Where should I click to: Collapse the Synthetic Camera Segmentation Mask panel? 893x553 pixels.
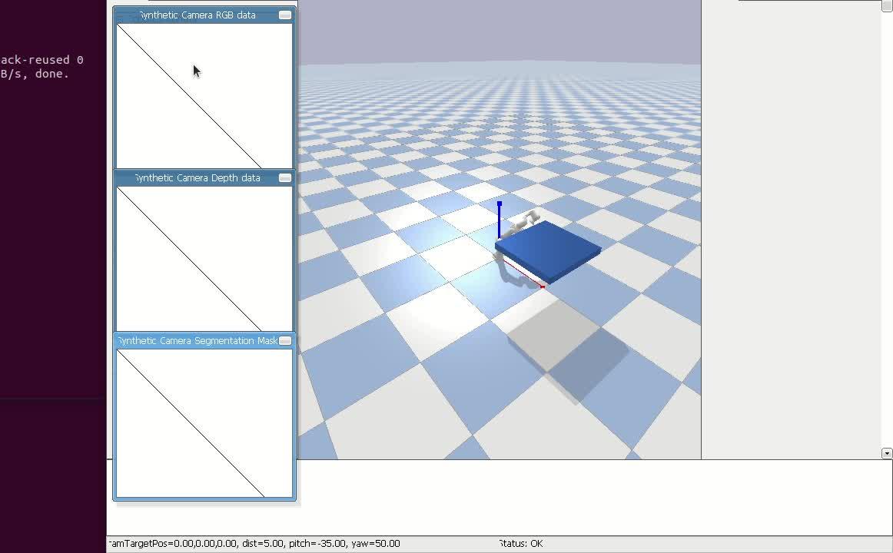click(x=284, y=340)
